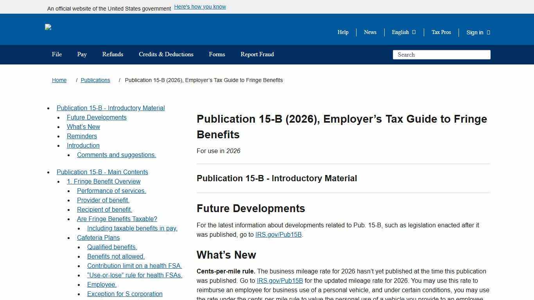Open the File navigation menu
The image size is (534, 300).
tap(57, 55)
